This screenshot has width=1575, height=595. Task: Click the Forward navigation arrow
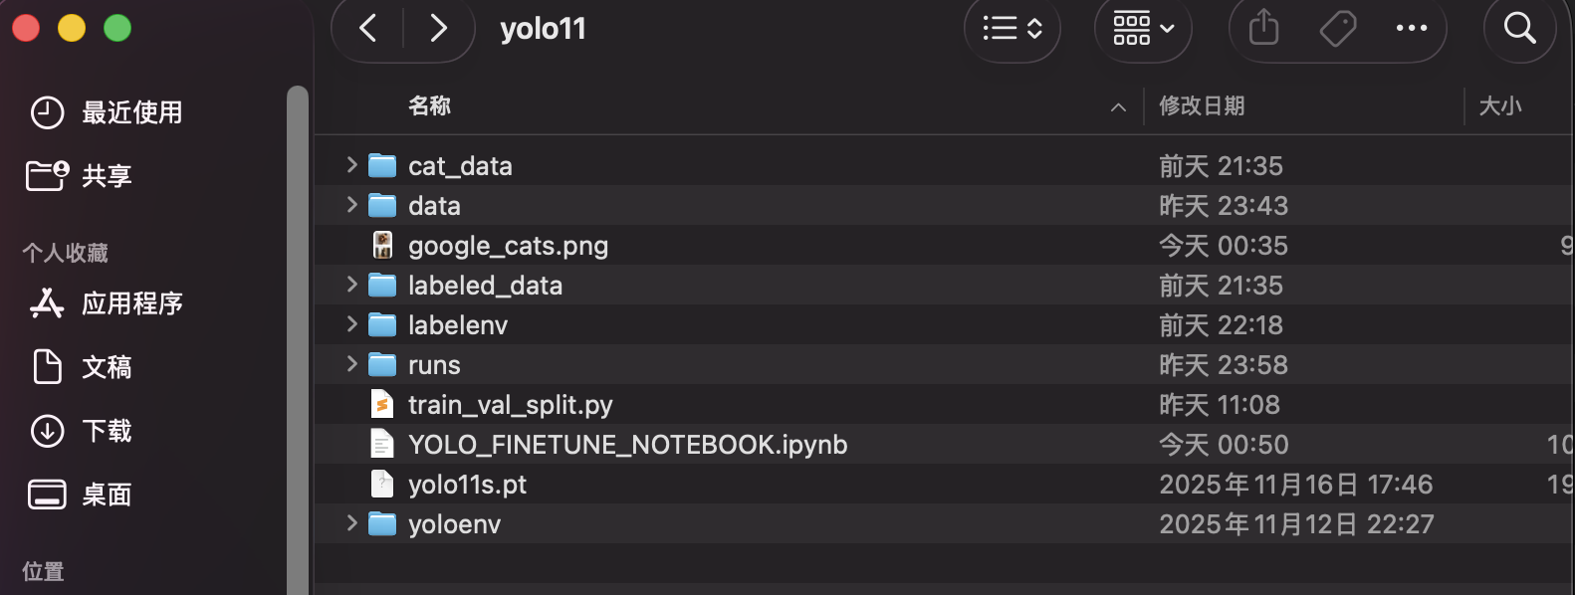438,28
